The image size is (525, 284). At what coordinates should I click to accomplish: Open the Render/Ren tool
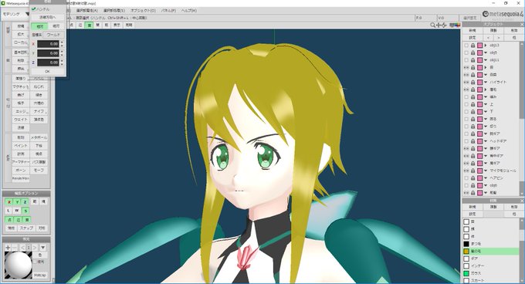21,178
